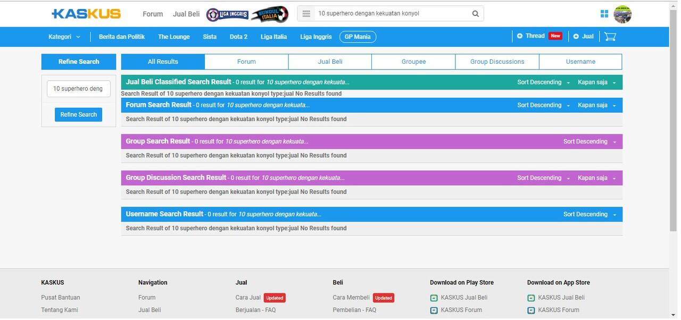The height and width of the screenshot is (320, 681).
Task: Switch to the Forum results tab
Action: tap(246, 62)
